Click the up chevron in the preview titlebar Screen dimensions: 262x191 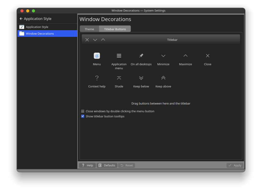tap(103, 39)
